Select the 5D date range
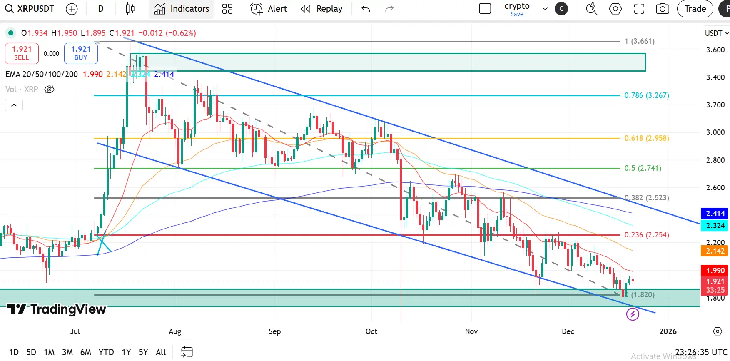 click(x=31, y=352)
